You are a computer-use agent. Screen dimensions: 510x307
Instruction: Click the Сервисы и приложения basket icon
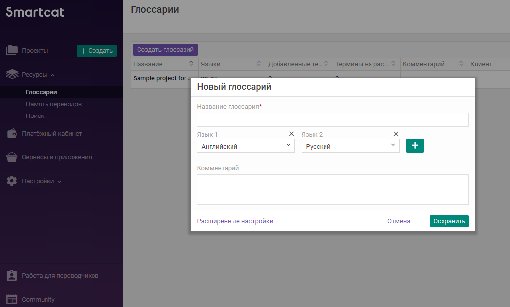(11, 157)
